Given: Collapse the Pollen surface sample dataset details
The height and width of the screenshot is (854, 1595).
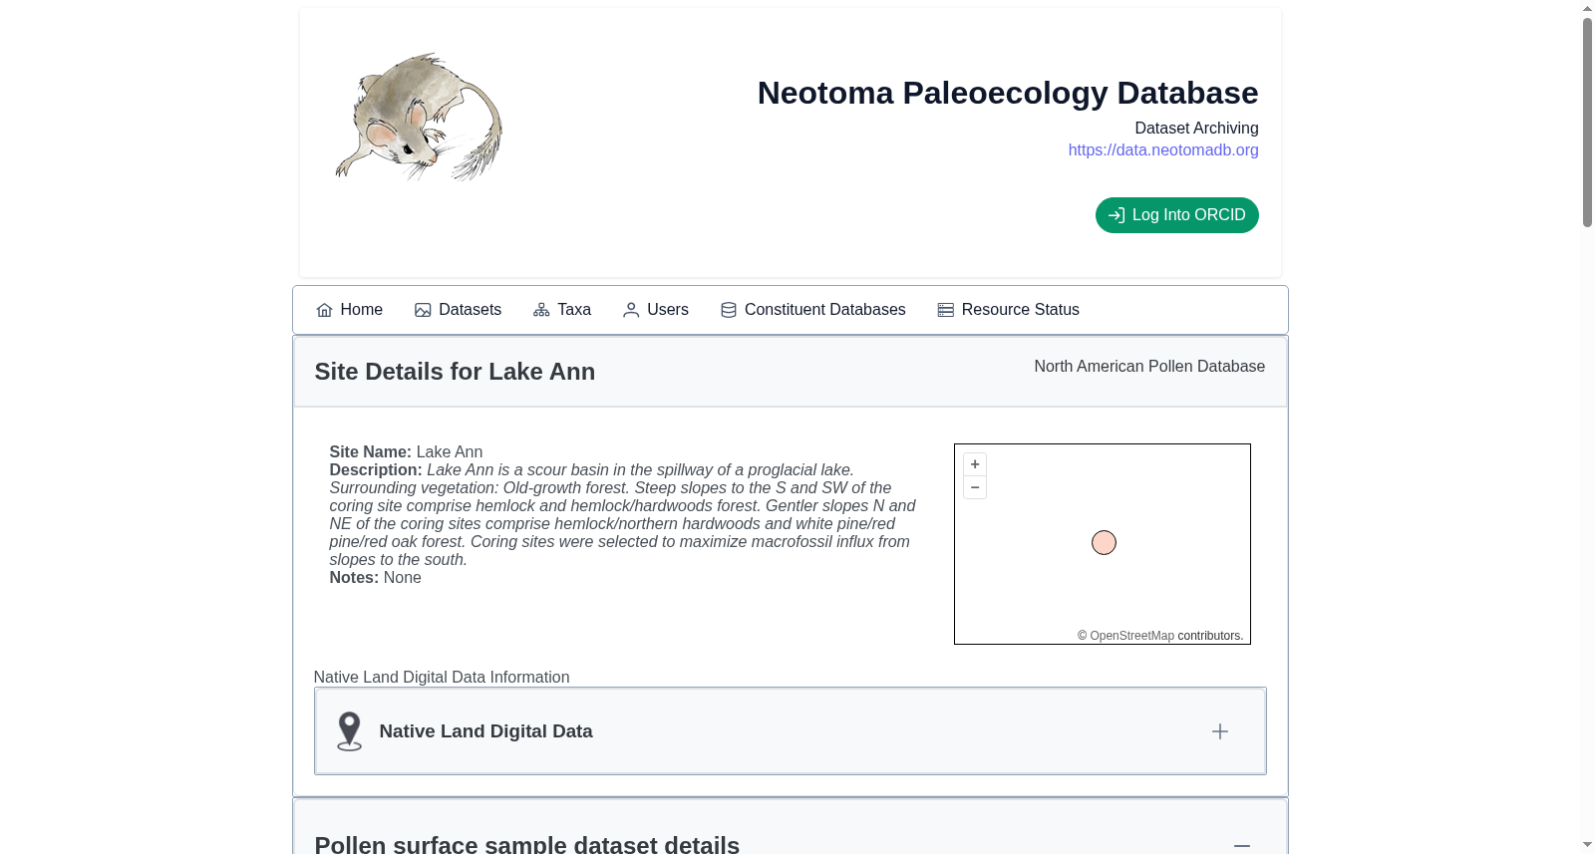Looking at the screenshot, I should (1242, 845).
